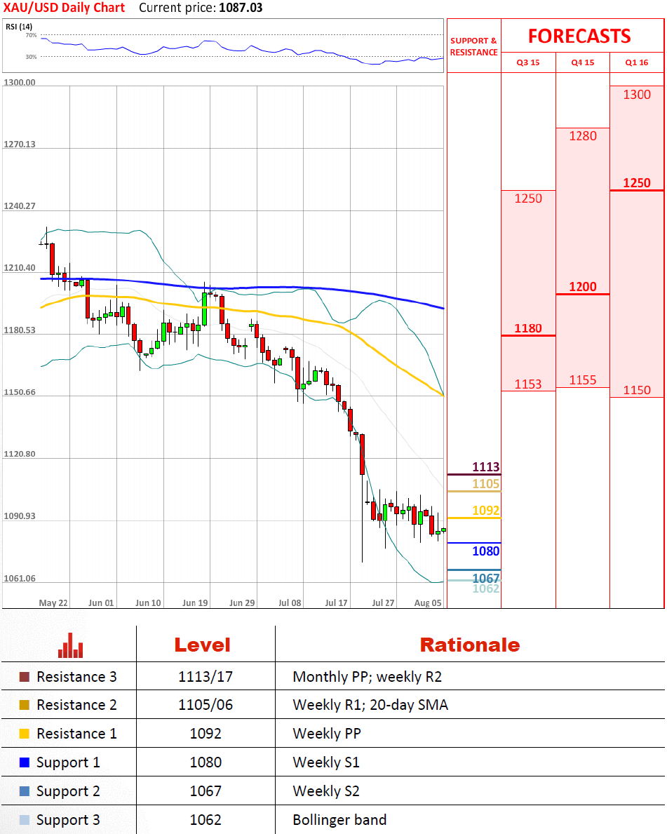667x834 pixels.
Task: Click the Resistance 1 yellow square marker
Action: coord(25,734)
